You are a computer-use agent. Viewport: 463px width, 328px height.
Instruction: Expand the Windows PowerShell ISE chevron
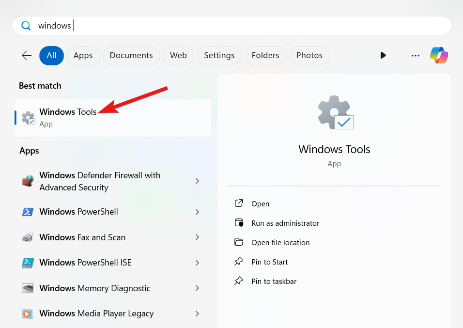click(197, 263)
